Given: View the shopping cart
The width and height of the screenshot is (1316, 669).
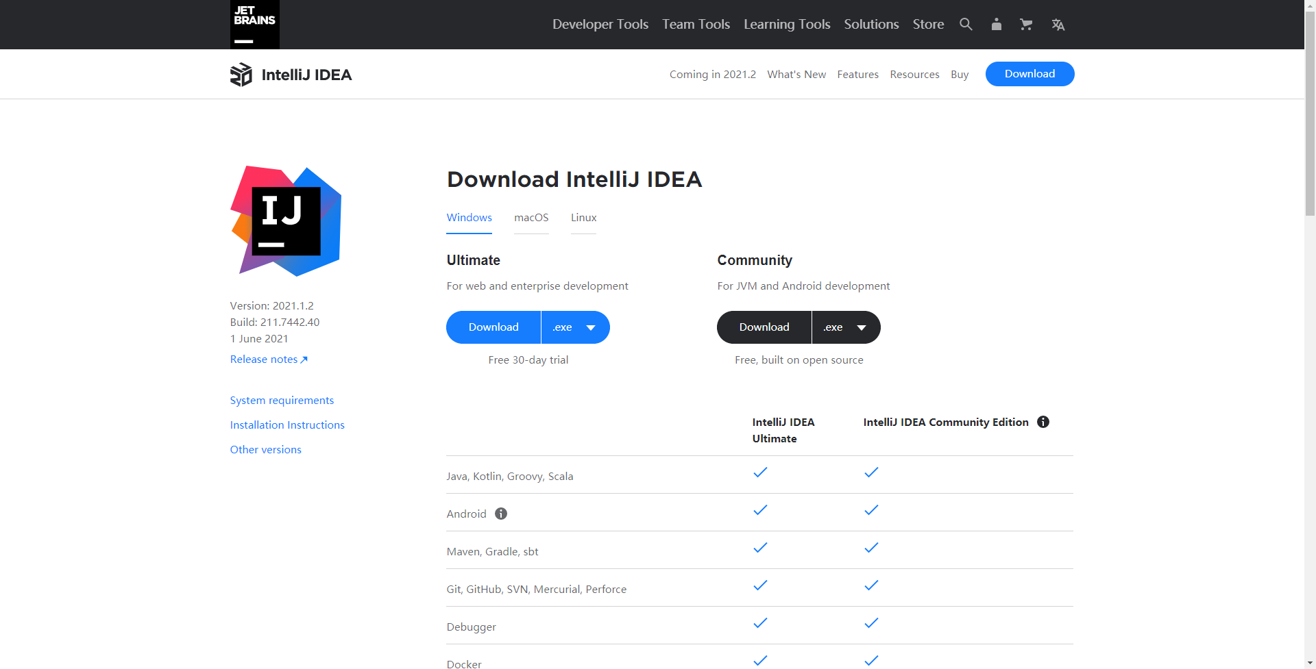Looking at the screenshot, I should pos(1026,24).
